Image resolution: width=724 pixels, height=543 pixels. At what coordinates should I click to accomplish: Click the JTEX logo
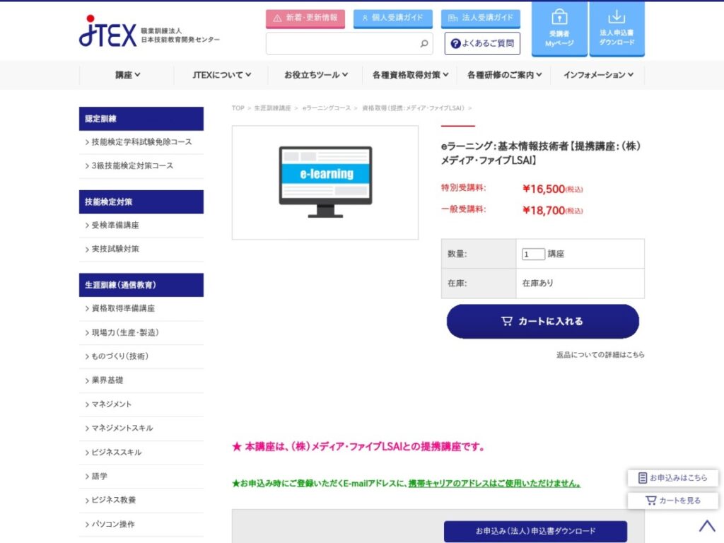pyautogui.click(x=107, y=31)
